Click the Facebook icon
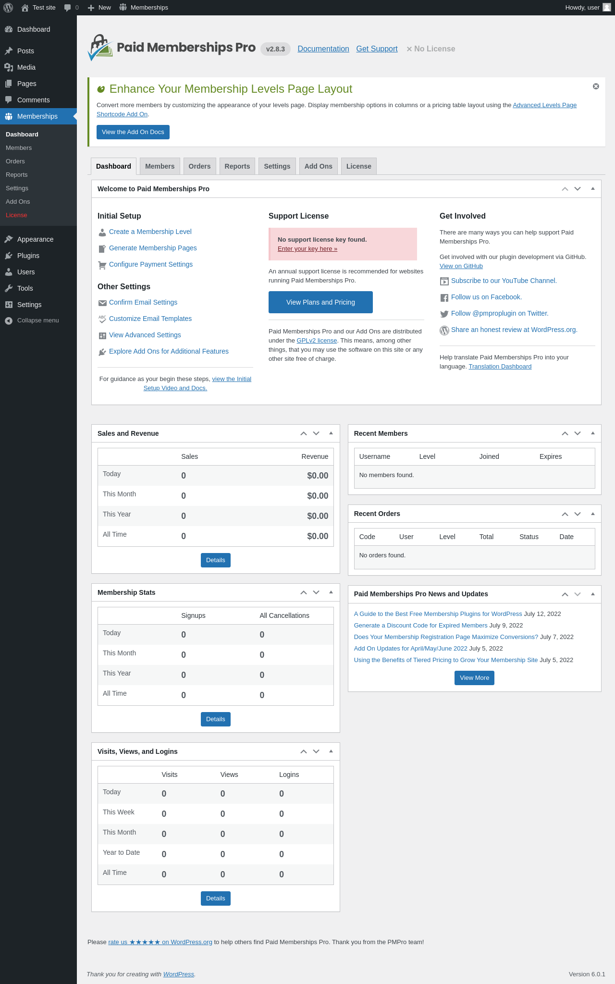 pos(444,297)
